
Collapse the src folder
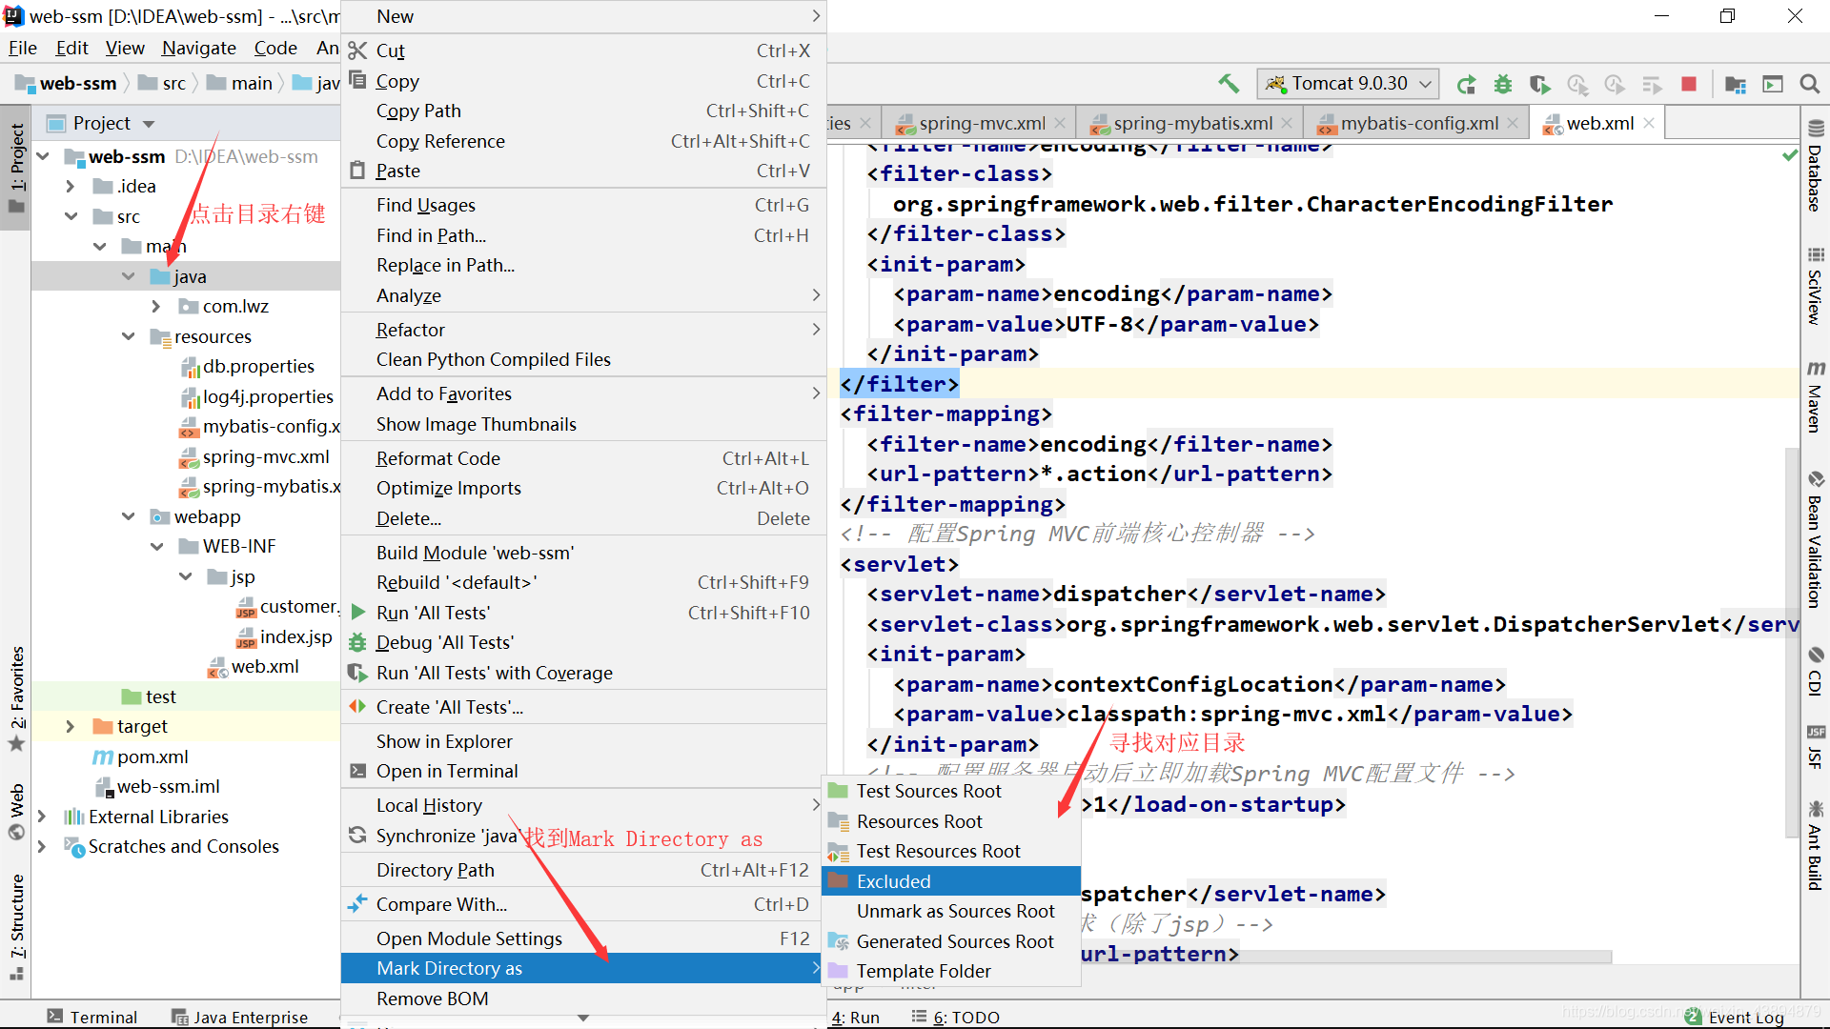(71, 216)
